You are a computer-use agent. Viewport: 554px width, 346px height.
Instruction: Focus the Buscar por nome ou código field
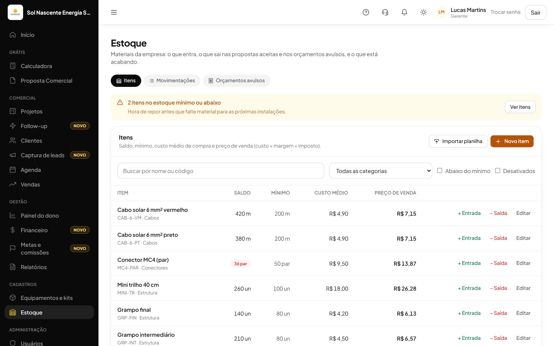coord(221,171)
